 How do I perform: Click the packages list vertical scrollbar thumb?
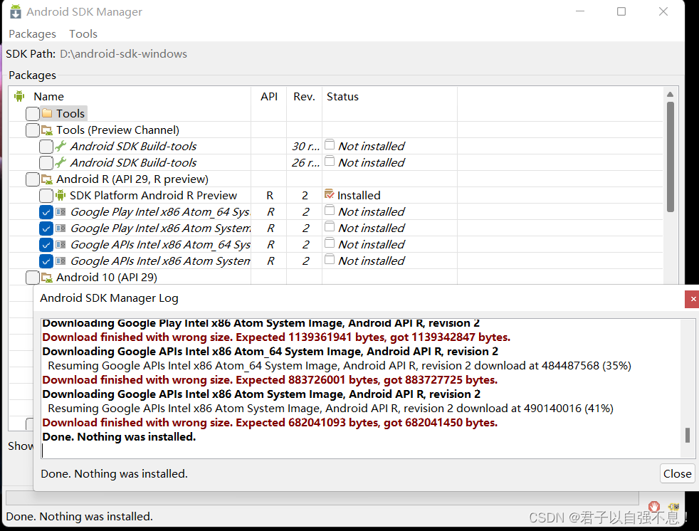[x=670, y=157]
